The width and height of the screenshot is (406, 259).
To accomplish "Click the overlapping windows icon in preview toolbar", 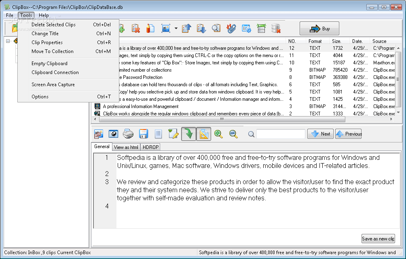I will (98, 134).
